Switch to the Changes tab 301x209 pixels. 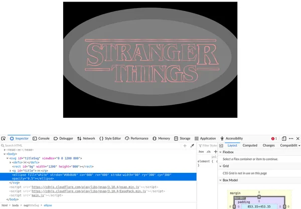coord(268,145)
